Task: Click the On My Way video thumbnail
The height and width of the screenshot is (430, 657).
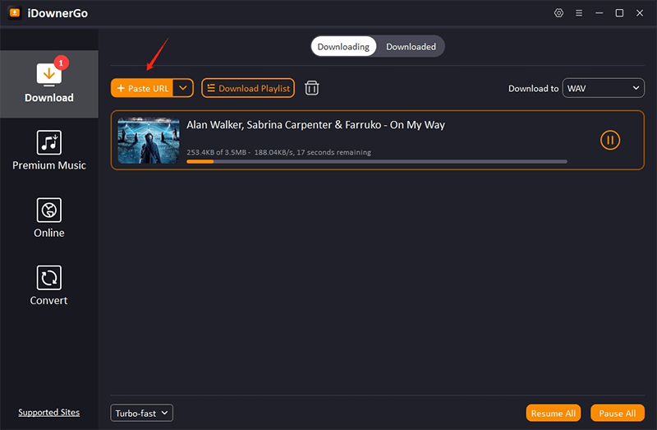Action: (x=149, y=141)
